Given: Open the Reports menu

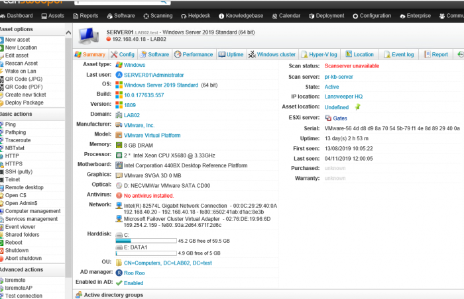Looking at the screenshot, I should click(x=86, y=16).
